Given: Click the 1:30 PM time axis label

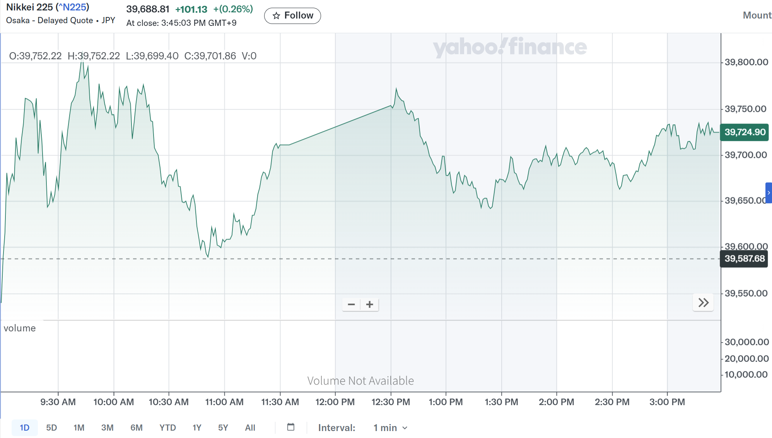Looking at the screenshot, I should (501, 402).
